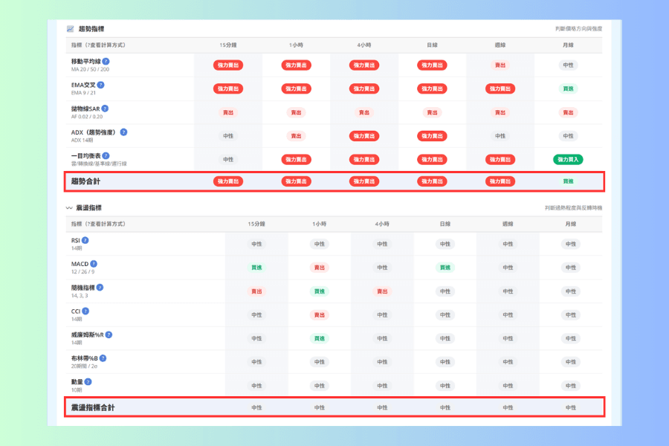Image resolution: width=669 pixels, height=446 pixels.
Task: Open the MACD help icon
Action: 94,264
